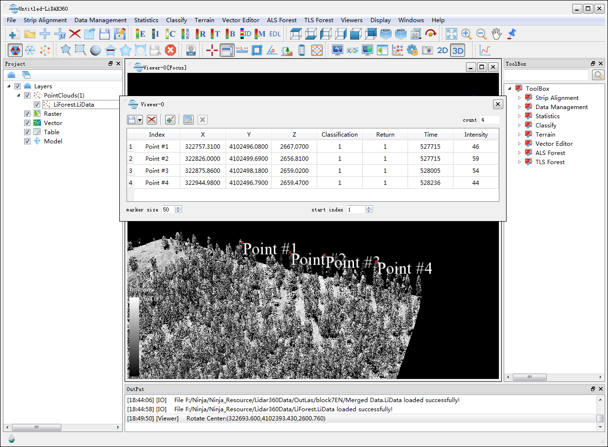Toggle the 3D view mode button

(x=457, y=50)
